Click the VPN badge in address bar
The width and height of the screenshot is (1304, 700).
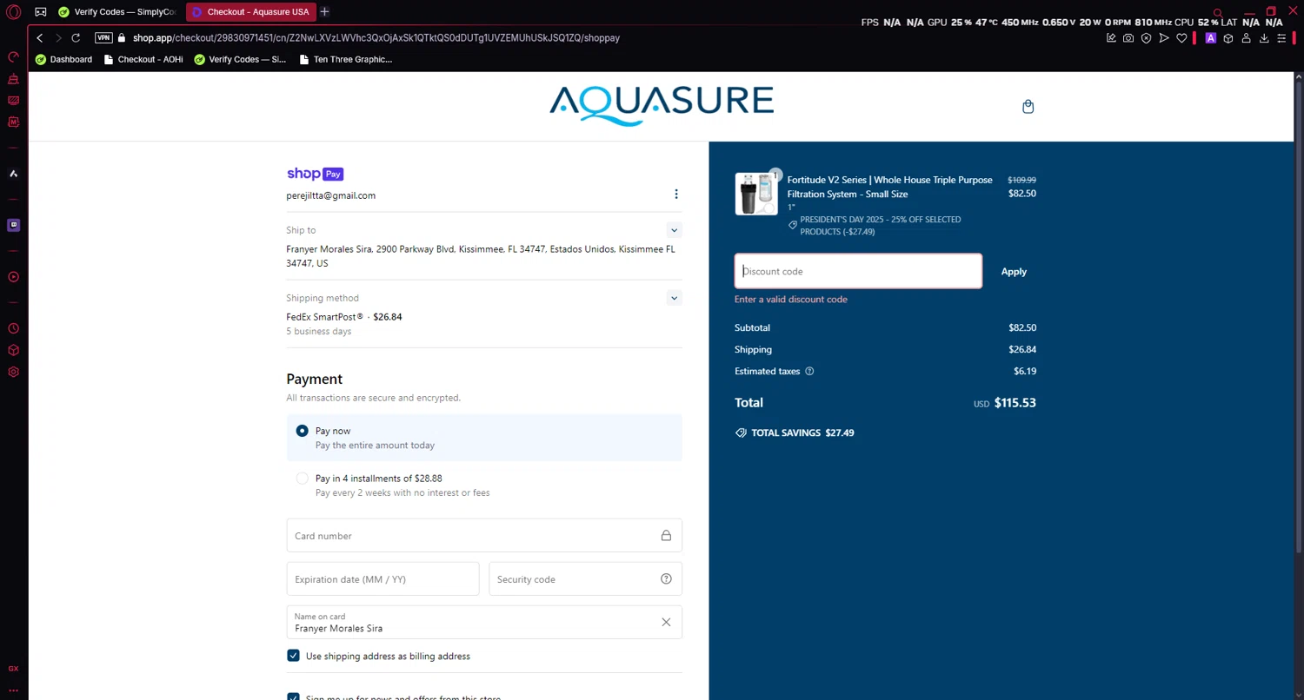pos(103,38)
